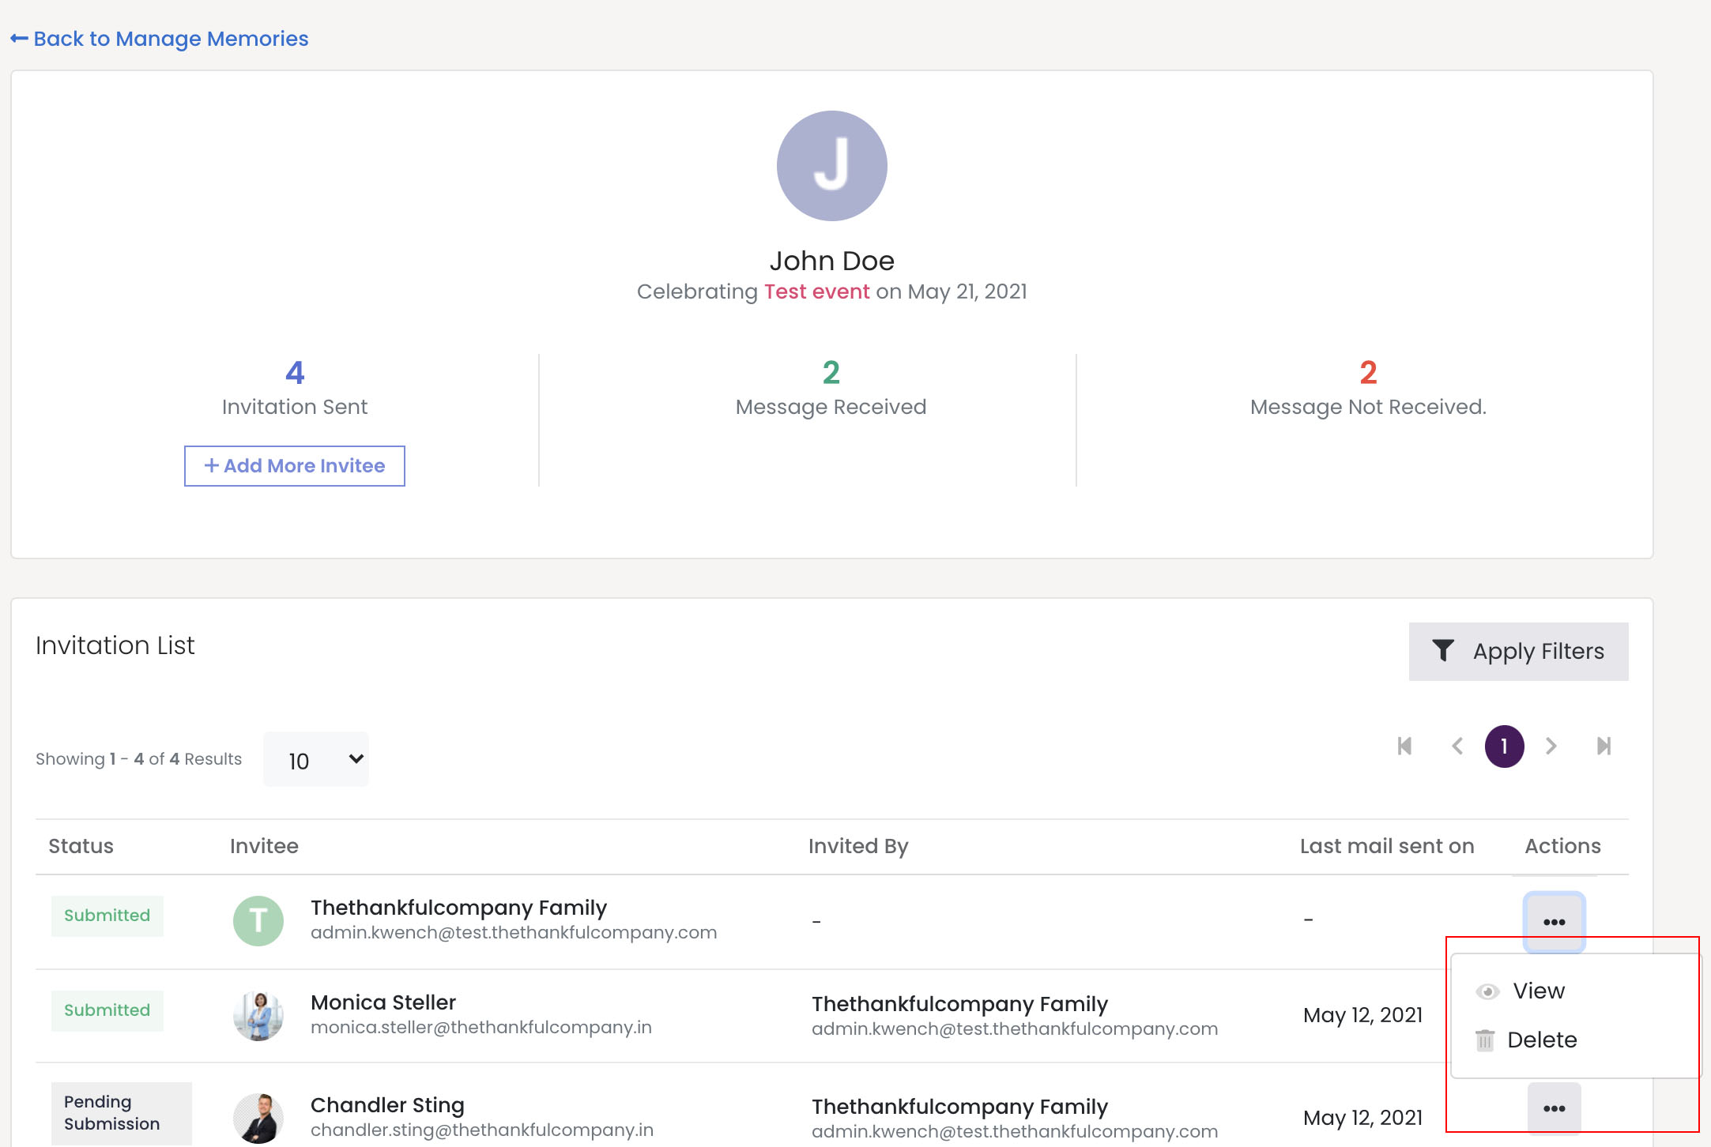
Task: Open actions menu for Chandler Sting row
Action: [1554, 1108]
